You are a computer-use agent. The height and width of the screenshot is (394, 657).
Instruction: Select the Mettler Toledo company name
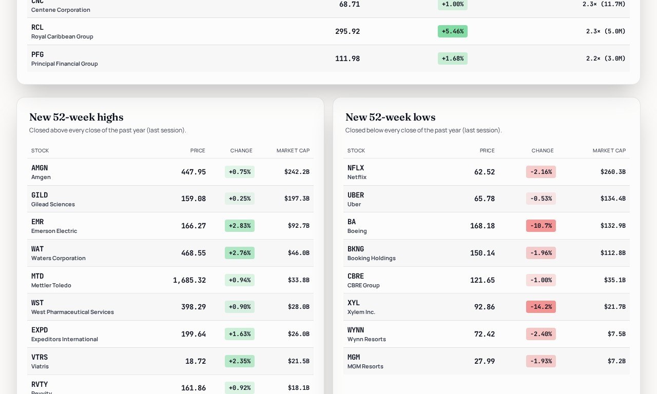51,285
